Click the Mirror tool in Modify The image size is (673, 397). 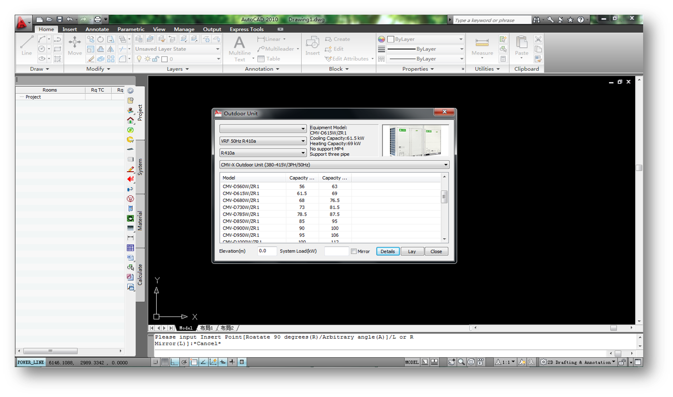point(110,49)
